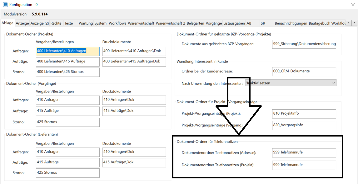Click Projekte Anfragen Vergaben field '400 Lieferanten\410 Anfragen'
Image resolution: width=358 pixels, height=184 pixels.
[x=68, y=51]
